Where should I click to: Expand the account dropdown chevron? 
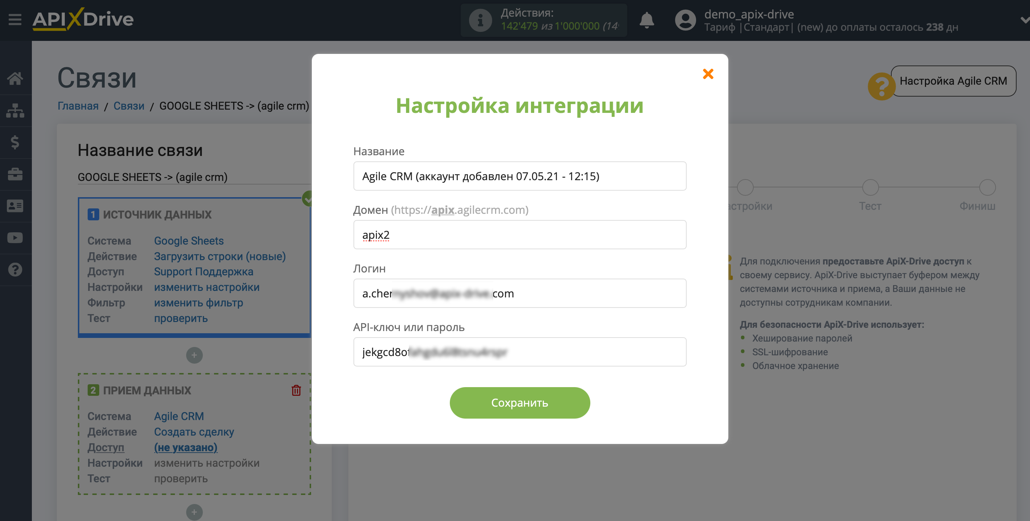pyautogui.click(x=1025, y=20)
